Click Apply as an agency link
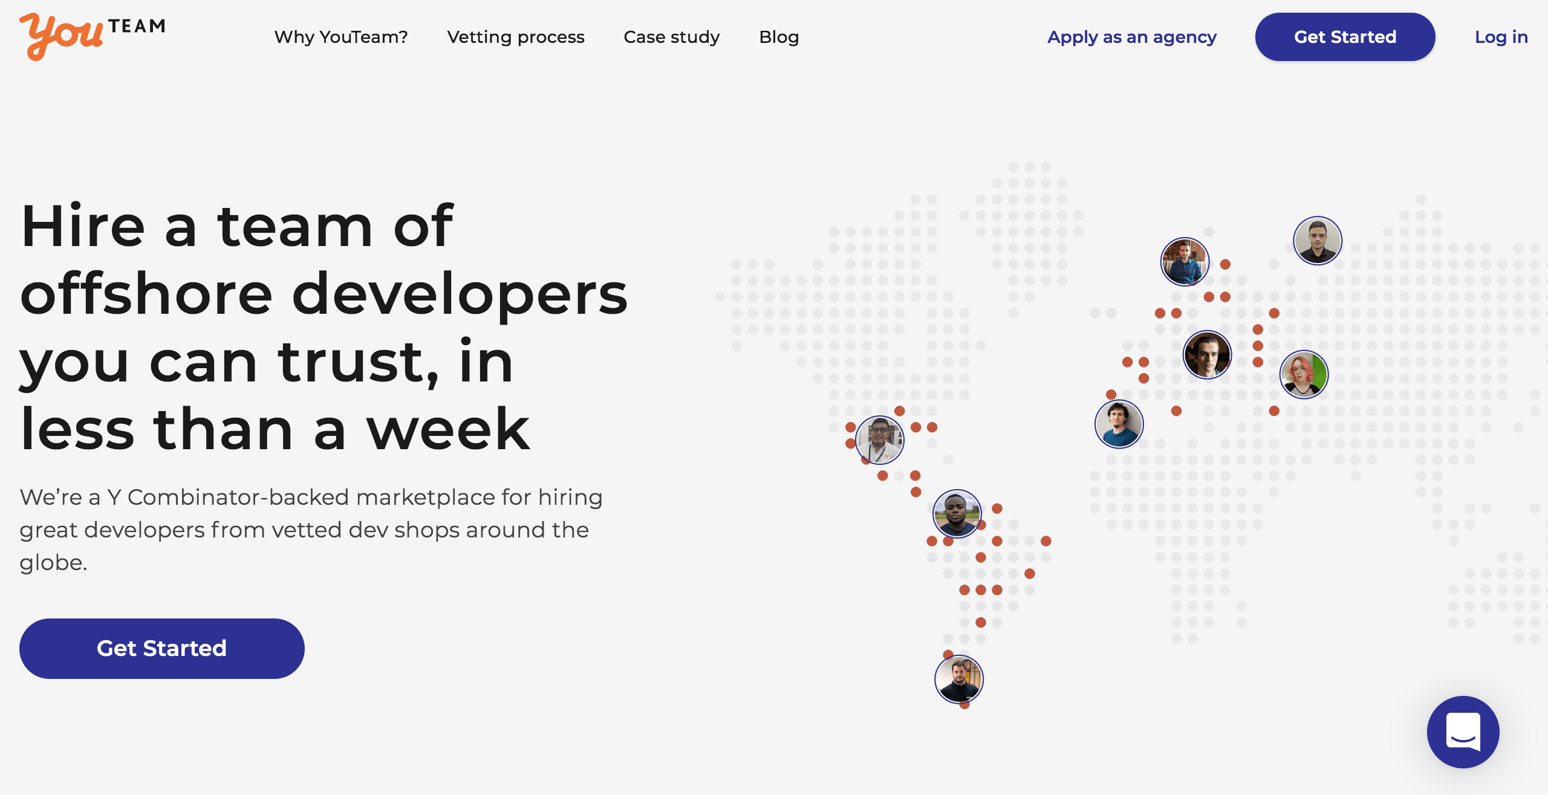The height and width of the screenshot is (795, 1548). (x=1132, y=37)
